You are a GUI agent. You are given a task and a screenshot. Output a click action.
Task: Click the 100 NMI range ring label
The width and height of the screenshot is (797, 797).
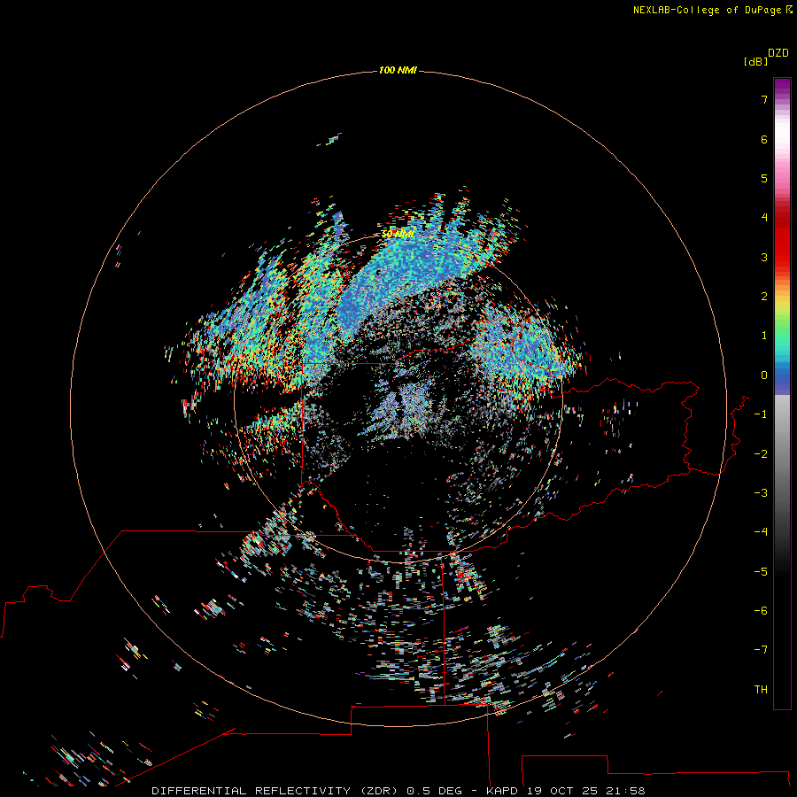pos(398,70)
